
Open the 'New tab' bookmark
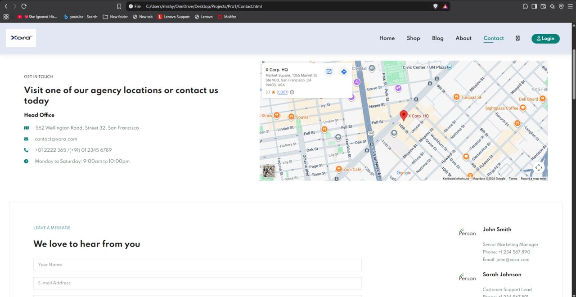click(143, 17)
